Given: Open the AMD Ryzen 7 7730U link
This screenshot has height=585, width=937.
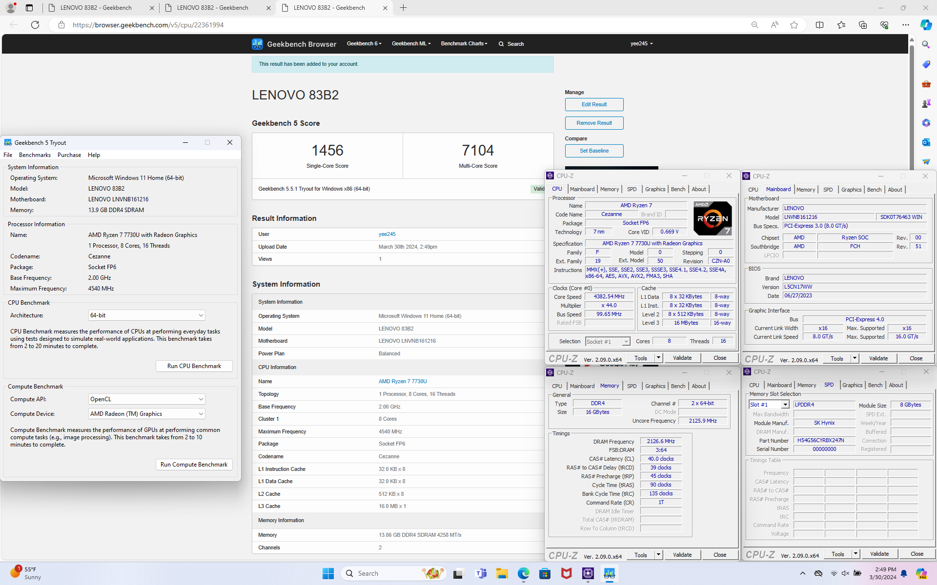Looking at the screenshot, I should pyautogui.click(x=403, y=381).
